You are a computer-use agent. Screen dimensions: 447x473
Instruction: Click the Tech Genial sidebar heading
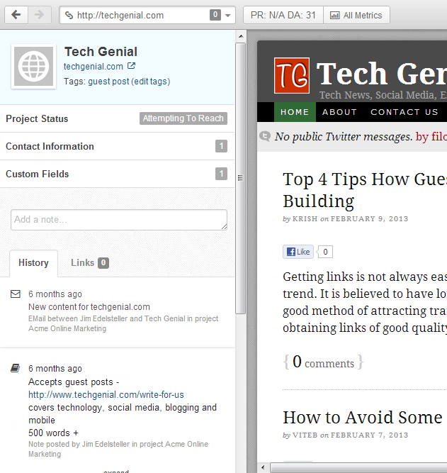click(101, 52)
